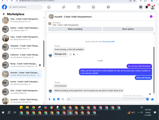Open the Groups icon in top bar
This screenshot has height=120, width=159.
pyautogui.click(x=108, y=7)
